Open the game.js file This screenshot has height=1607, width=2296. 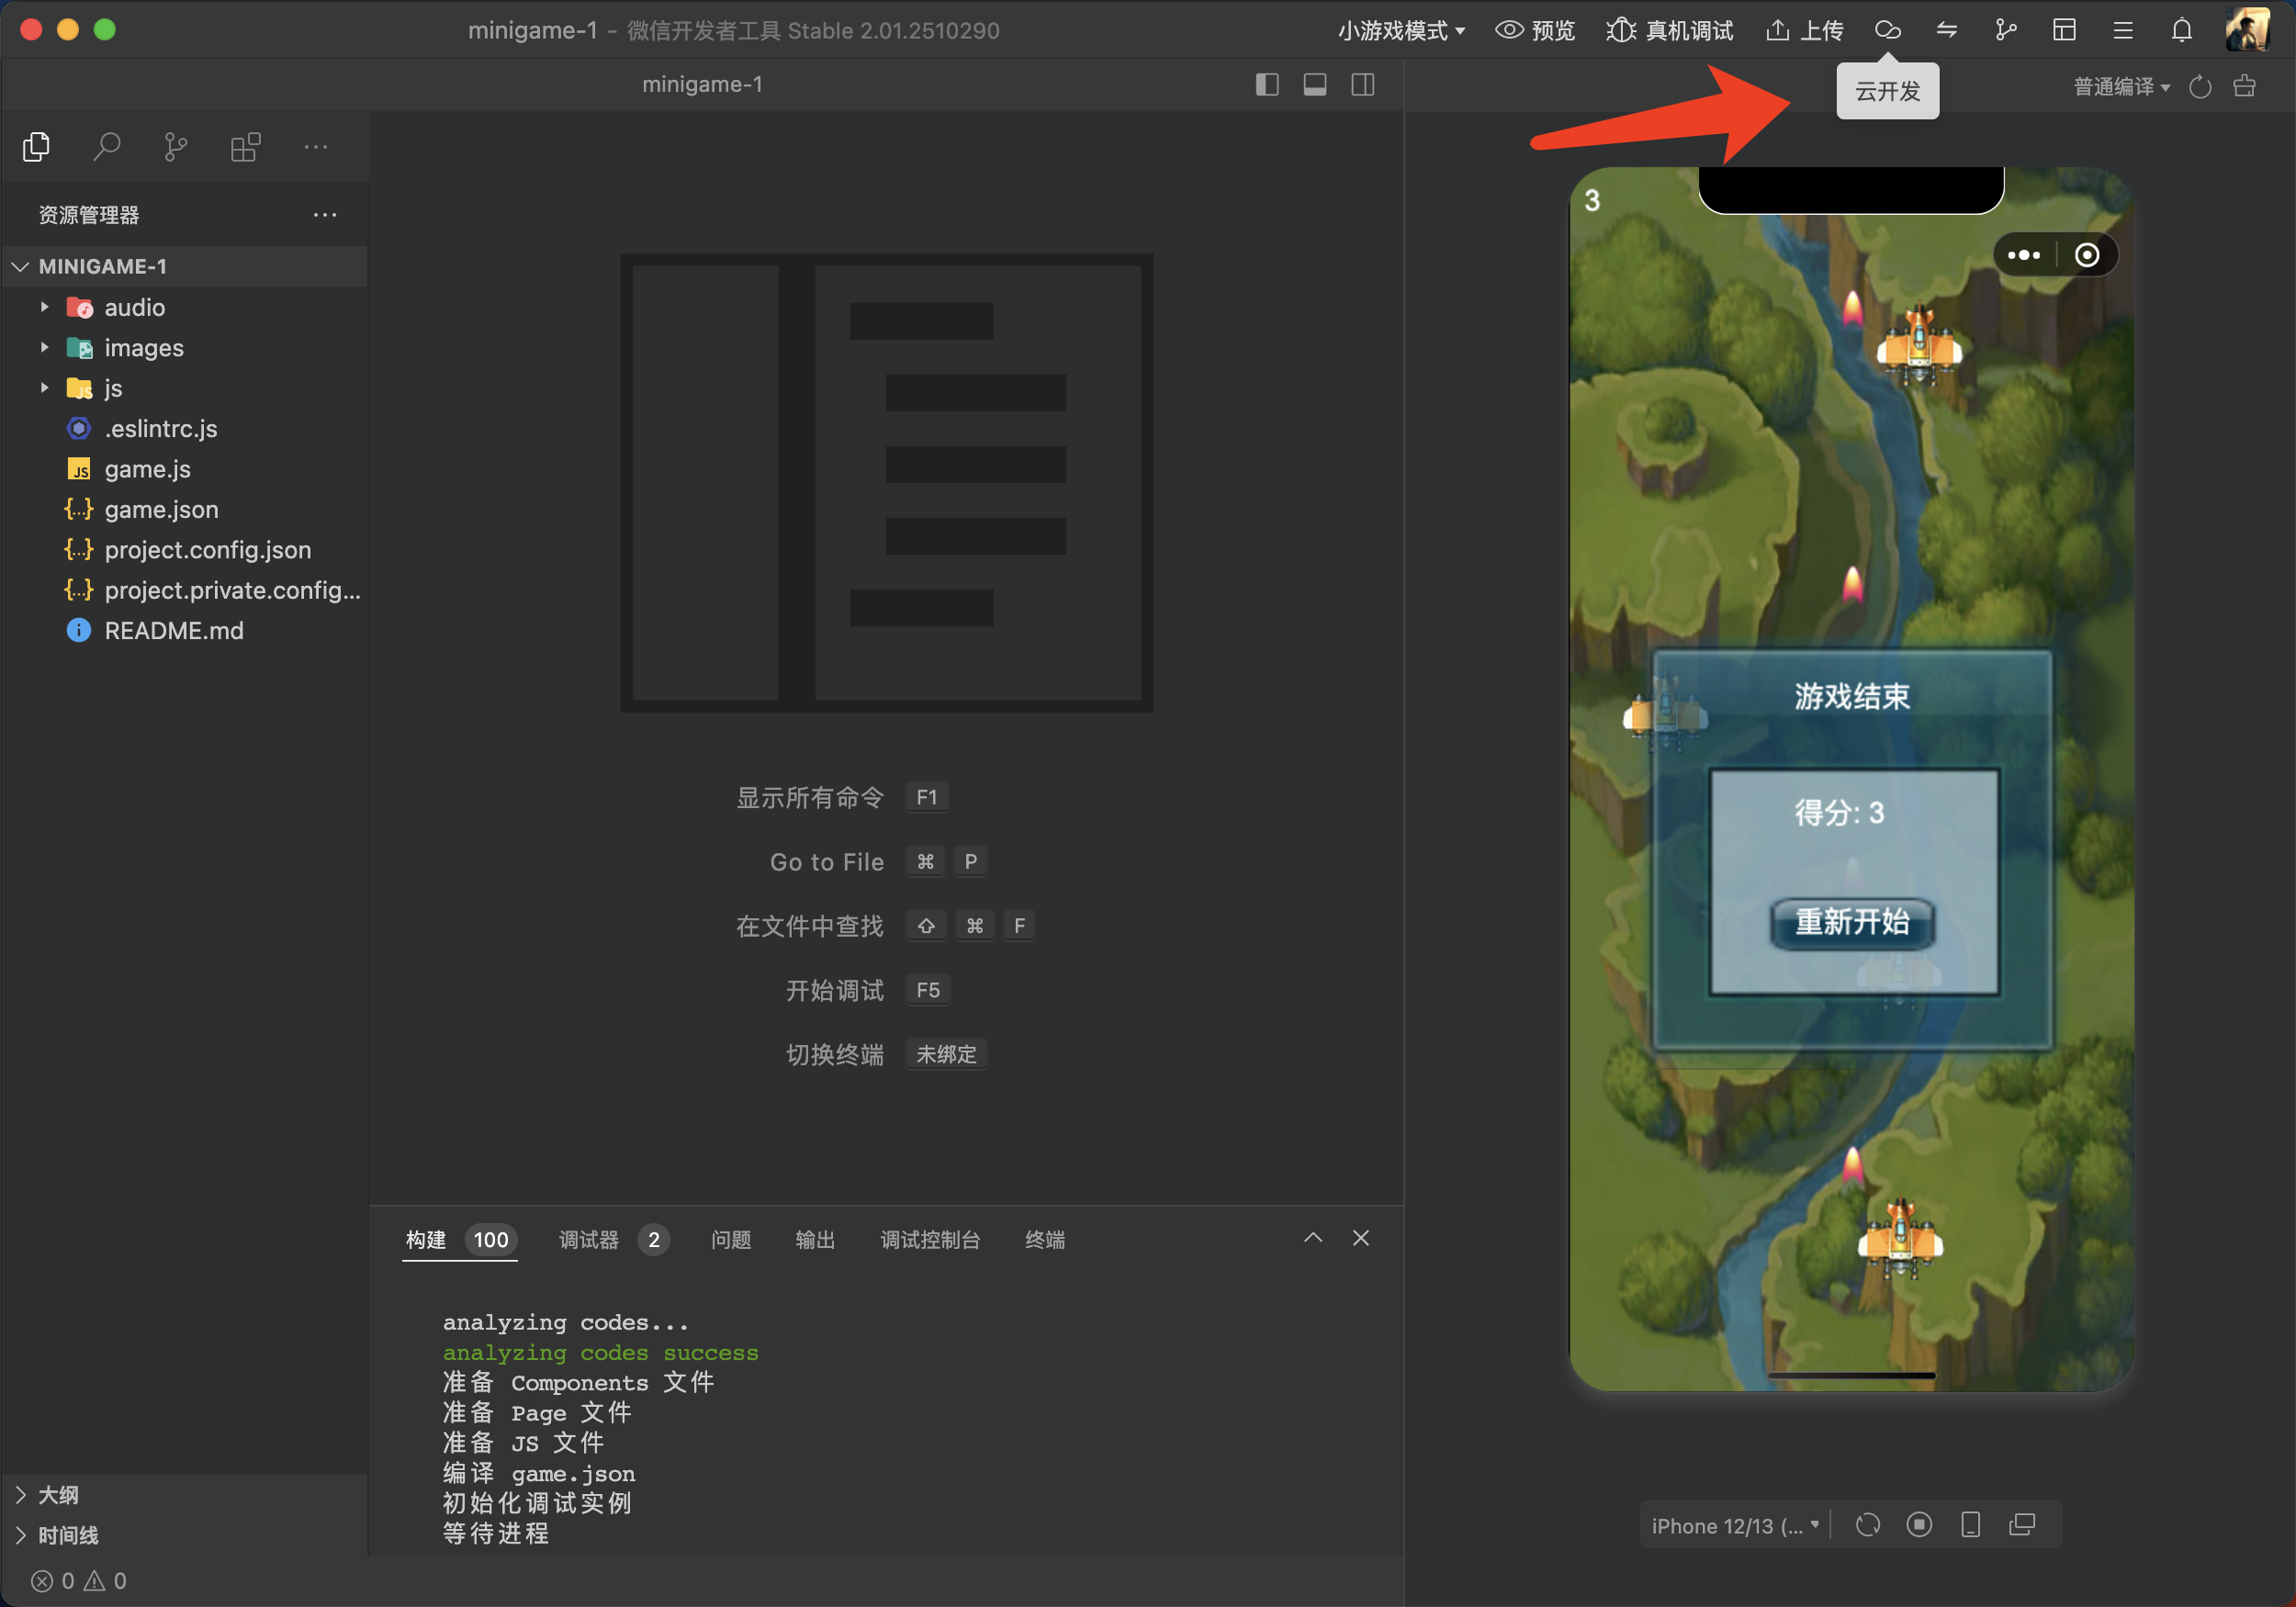point(185,469)
